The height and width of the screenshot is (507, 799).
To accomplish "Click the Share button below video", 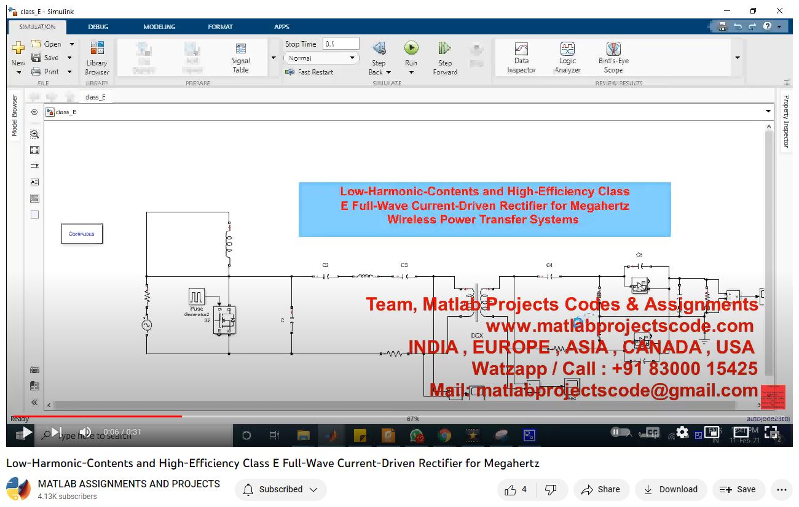I will 601,489.
